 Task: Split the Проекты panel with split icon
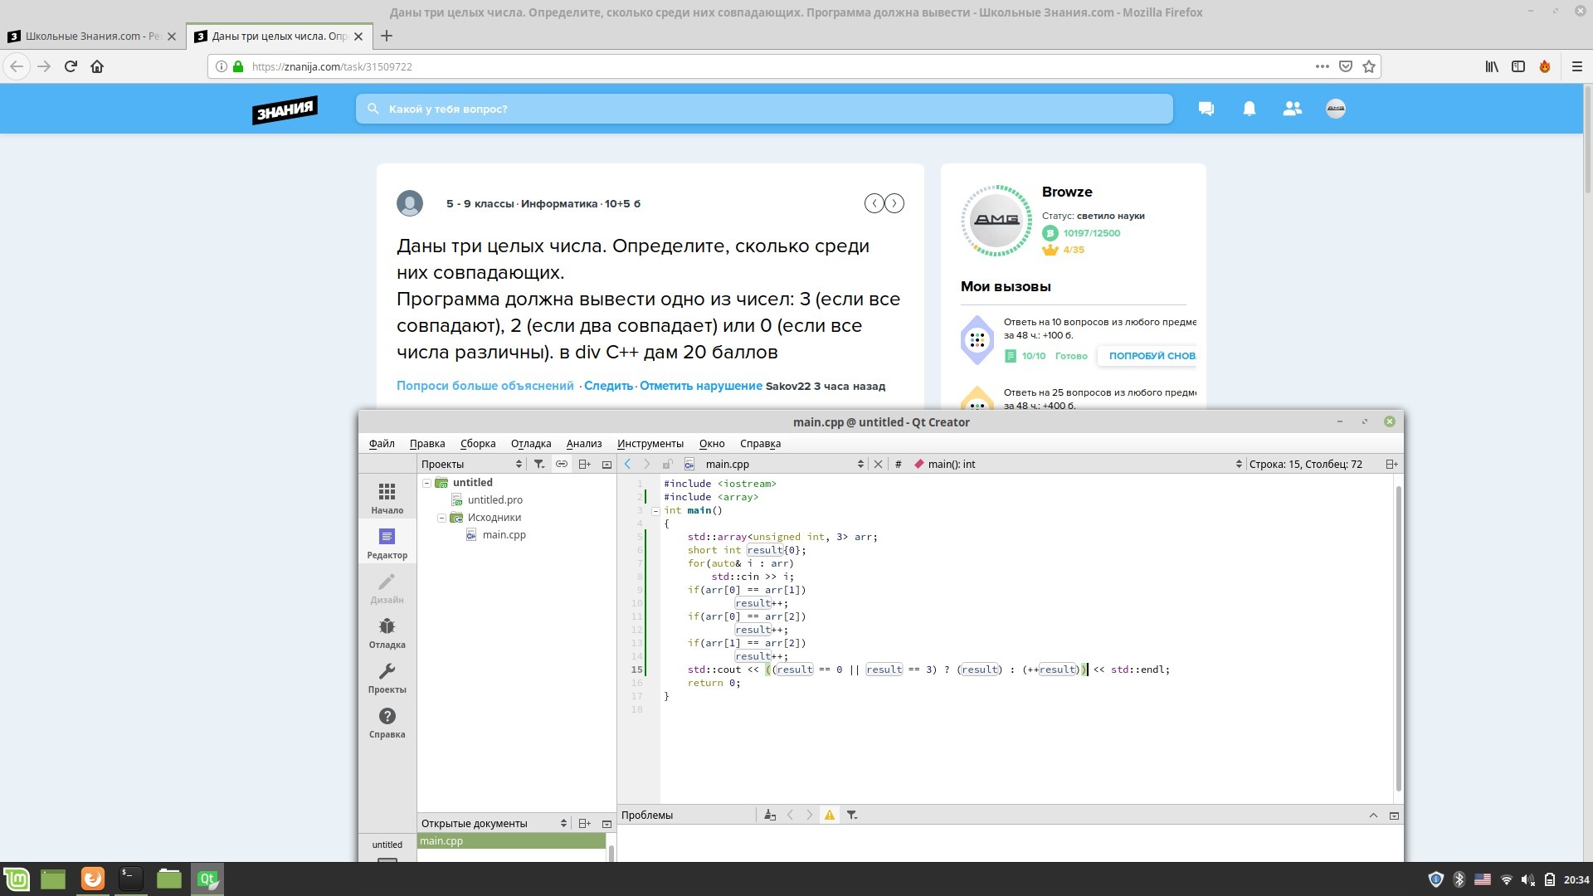pyautogui.click(x=584, y=465)
